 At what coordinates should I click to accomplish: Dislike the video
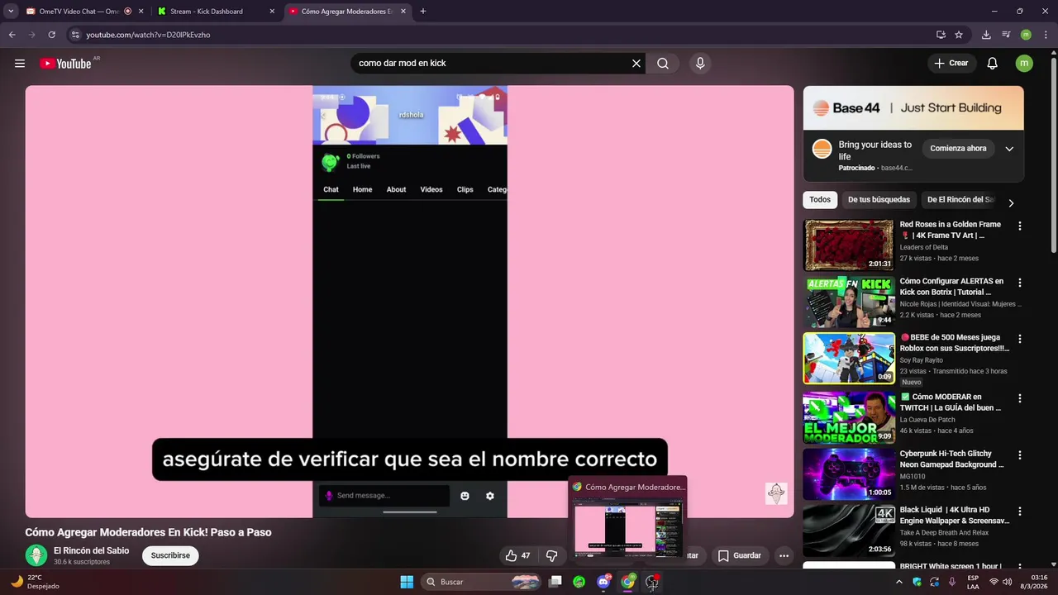[x=552, y=555]
